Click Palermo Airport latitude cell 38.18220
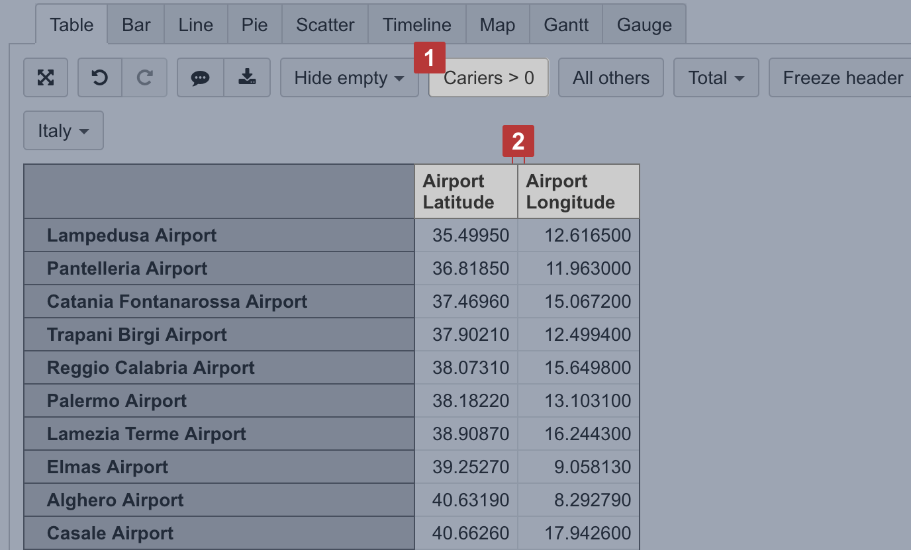 point(471,401)
